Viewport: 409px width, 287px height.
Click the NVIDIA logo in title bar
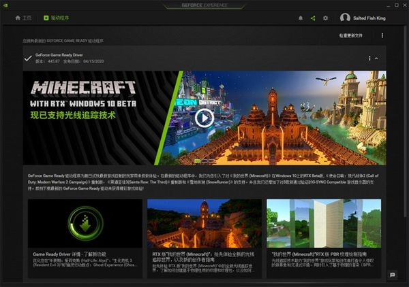(5, 5)
